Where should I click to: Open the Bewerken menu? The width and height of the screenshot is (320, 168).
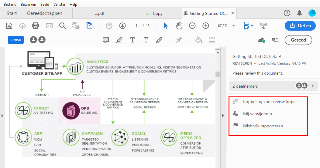click(x=28, y=5)
